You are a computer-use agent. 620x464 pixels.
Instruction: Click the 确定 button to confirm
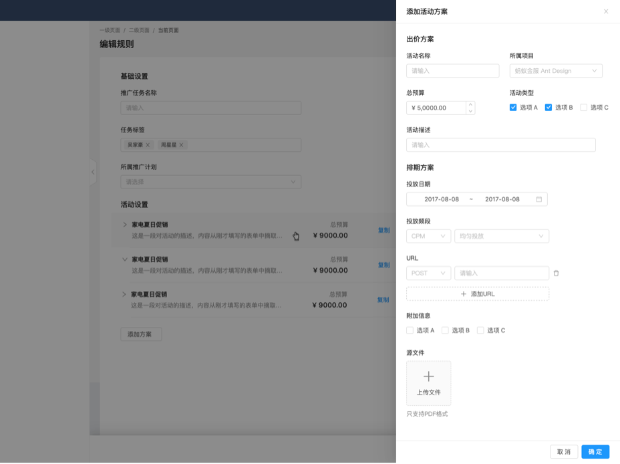[595, 451]
